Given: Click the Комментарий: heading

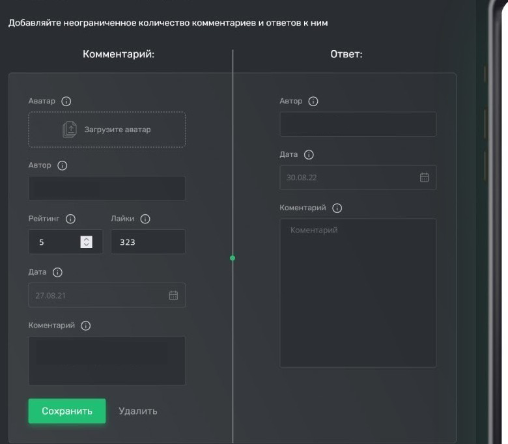Looking at the screenshot, I should pos(119,54).
